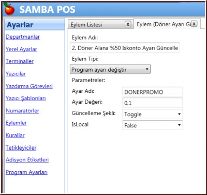207x195 pixels.
Task: Switch to the Eylem Listesi tab
Action: pyautogui.click(x=86, y=25)
